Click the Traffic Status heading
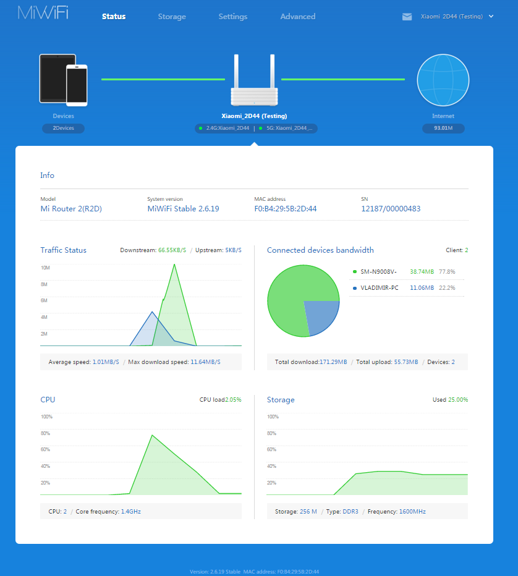This screenshot has width=518, height=576. coord(63,250)
